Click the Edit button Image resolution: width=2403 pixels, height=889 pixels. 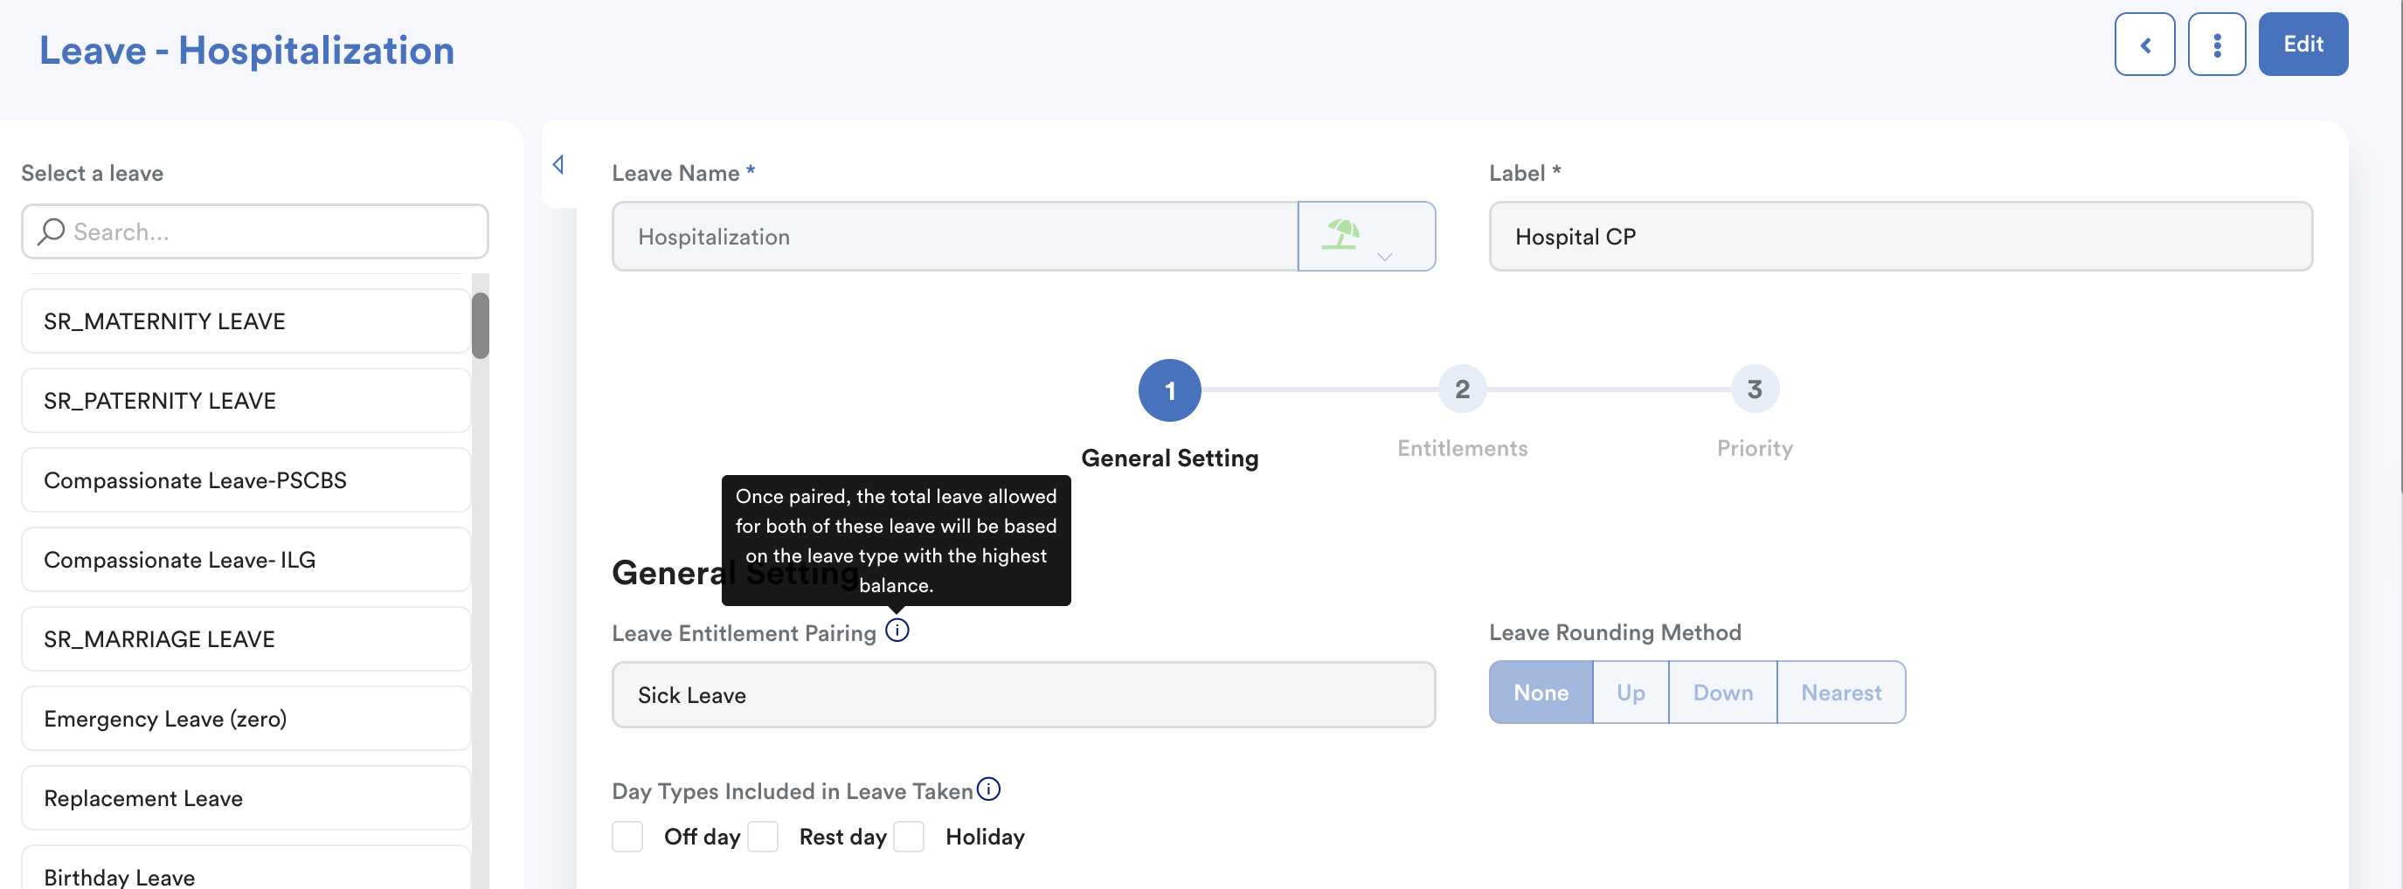[2303, 45]
